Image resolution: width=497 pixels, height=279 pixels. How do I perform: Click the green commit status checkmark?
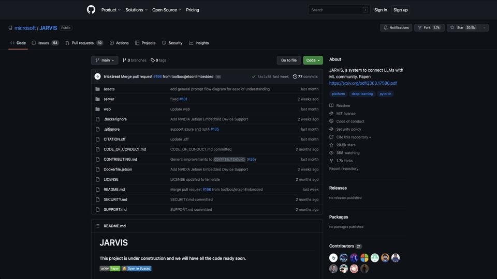click(x=253, y=76)
